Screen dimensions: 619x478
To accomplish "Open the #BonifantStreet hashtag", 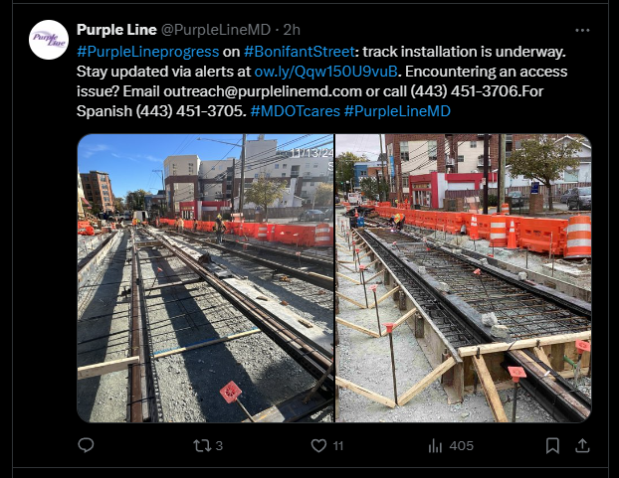I will click(300, 52).
